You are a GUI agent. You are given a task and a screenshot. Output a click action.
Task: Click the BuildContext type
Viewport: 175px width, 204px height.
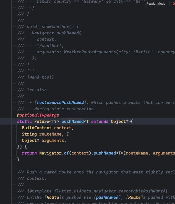[37, 128]
